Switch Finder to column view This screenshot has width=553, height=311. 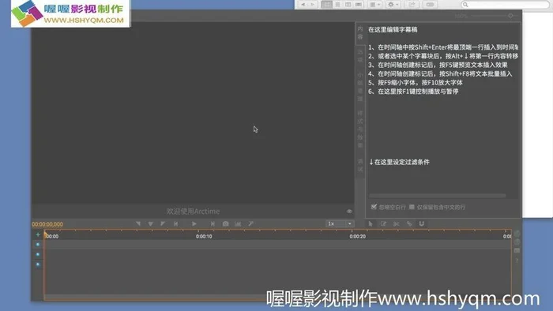pos(348,4)
